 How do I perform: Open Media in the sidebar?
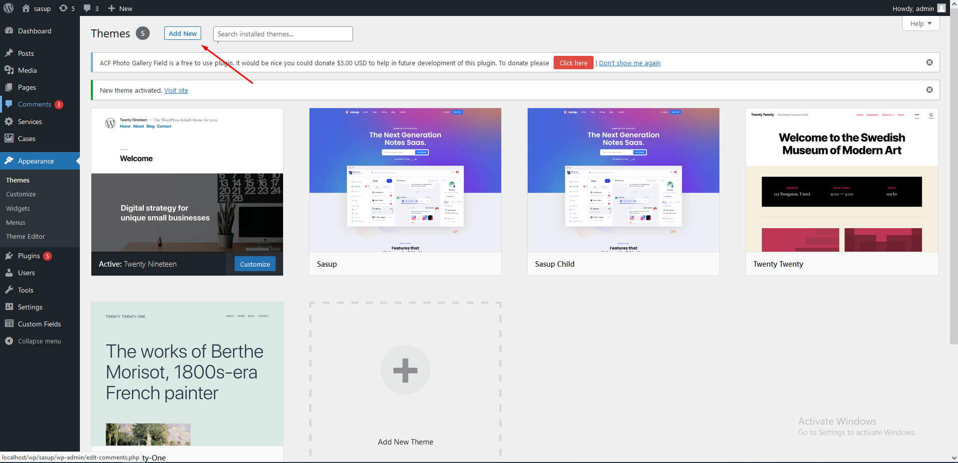click(x=27, y=70)
